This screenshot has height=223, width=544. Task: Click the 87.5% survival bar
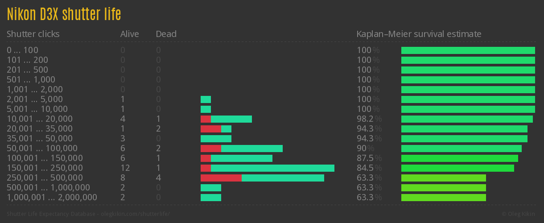pyautogui.click(x=459, y=158)
